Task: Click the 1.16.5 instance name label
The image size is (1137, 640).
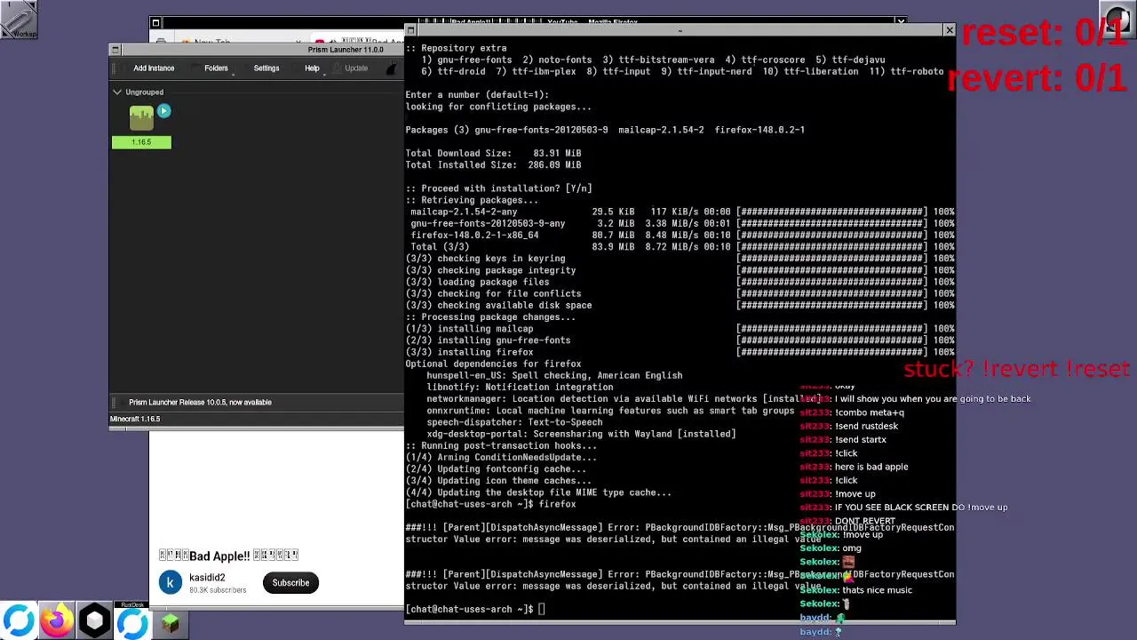Action: [141, 142]
